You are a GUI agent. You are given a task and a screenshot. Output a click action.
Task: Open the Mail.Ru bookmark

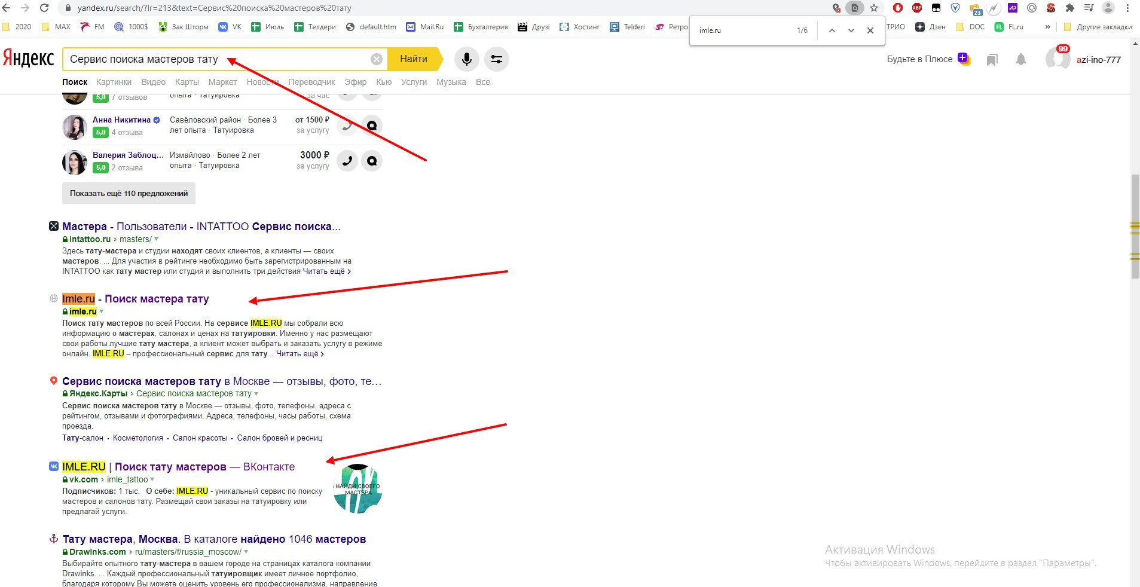pyautogui.click(x=425, y=27)
